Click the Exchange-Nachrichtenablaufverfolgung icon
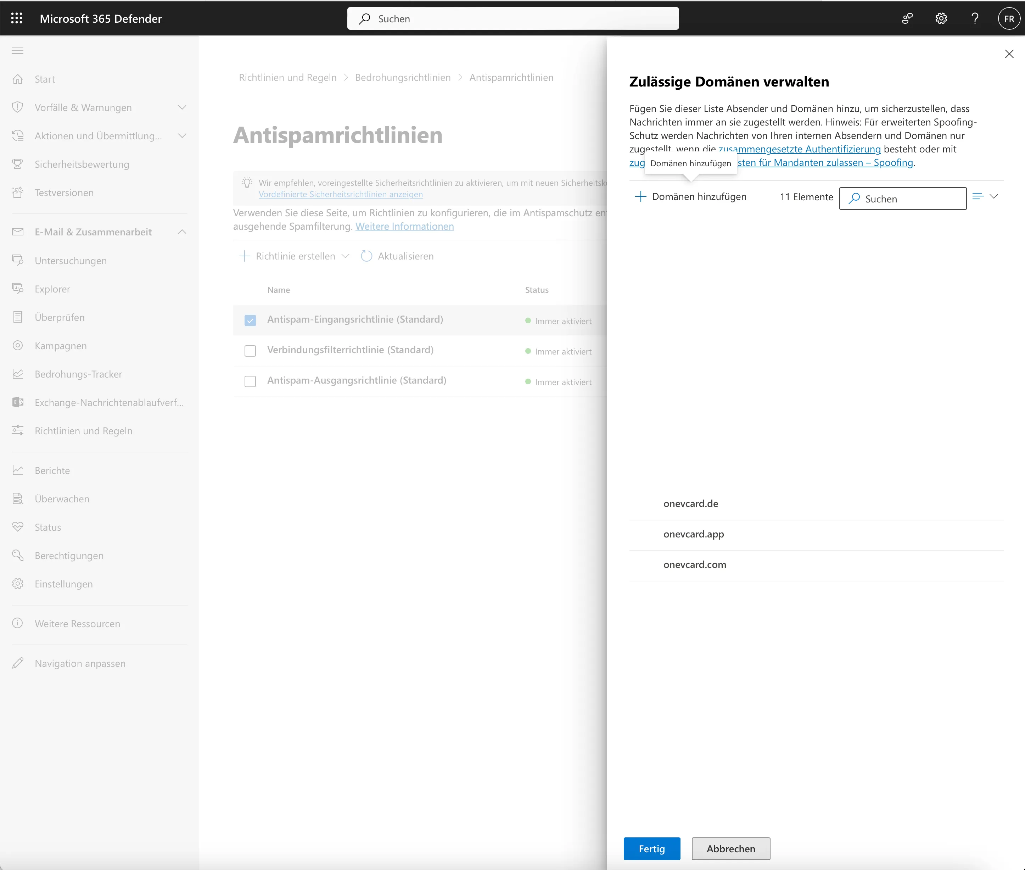 pyautogui.click(x=18, y=402)
